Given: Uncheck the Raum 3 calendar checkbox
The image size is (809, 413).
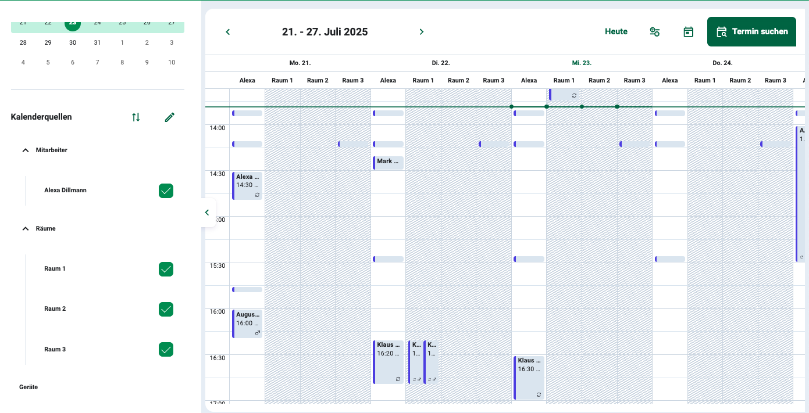Looking at the screenshot, I should pyautogui.click(x=166, y=350).
